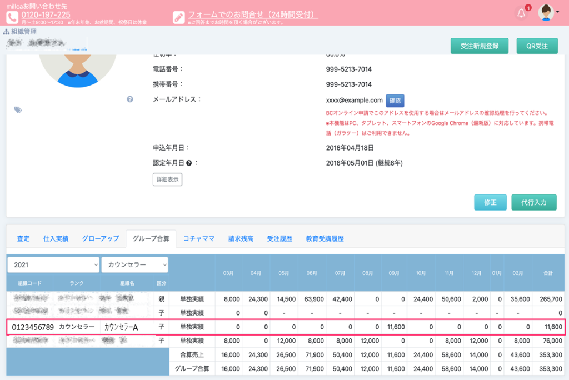Click the help question mark near email
The height and width of the screenshot is (380, 569).
coord(130,99)
